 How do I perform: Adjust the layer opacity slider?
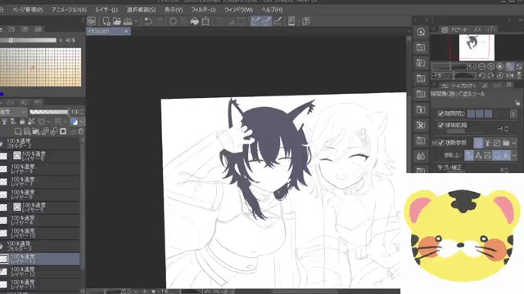tap(49, 112)
